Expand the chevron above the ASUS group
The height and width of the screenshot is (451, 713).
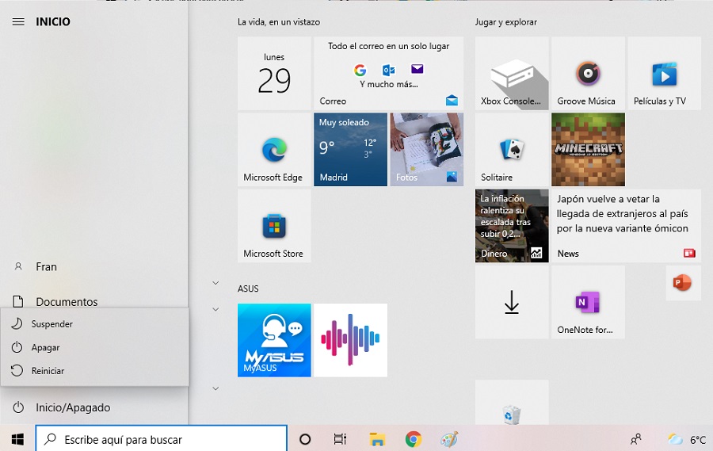coord(215,282)
